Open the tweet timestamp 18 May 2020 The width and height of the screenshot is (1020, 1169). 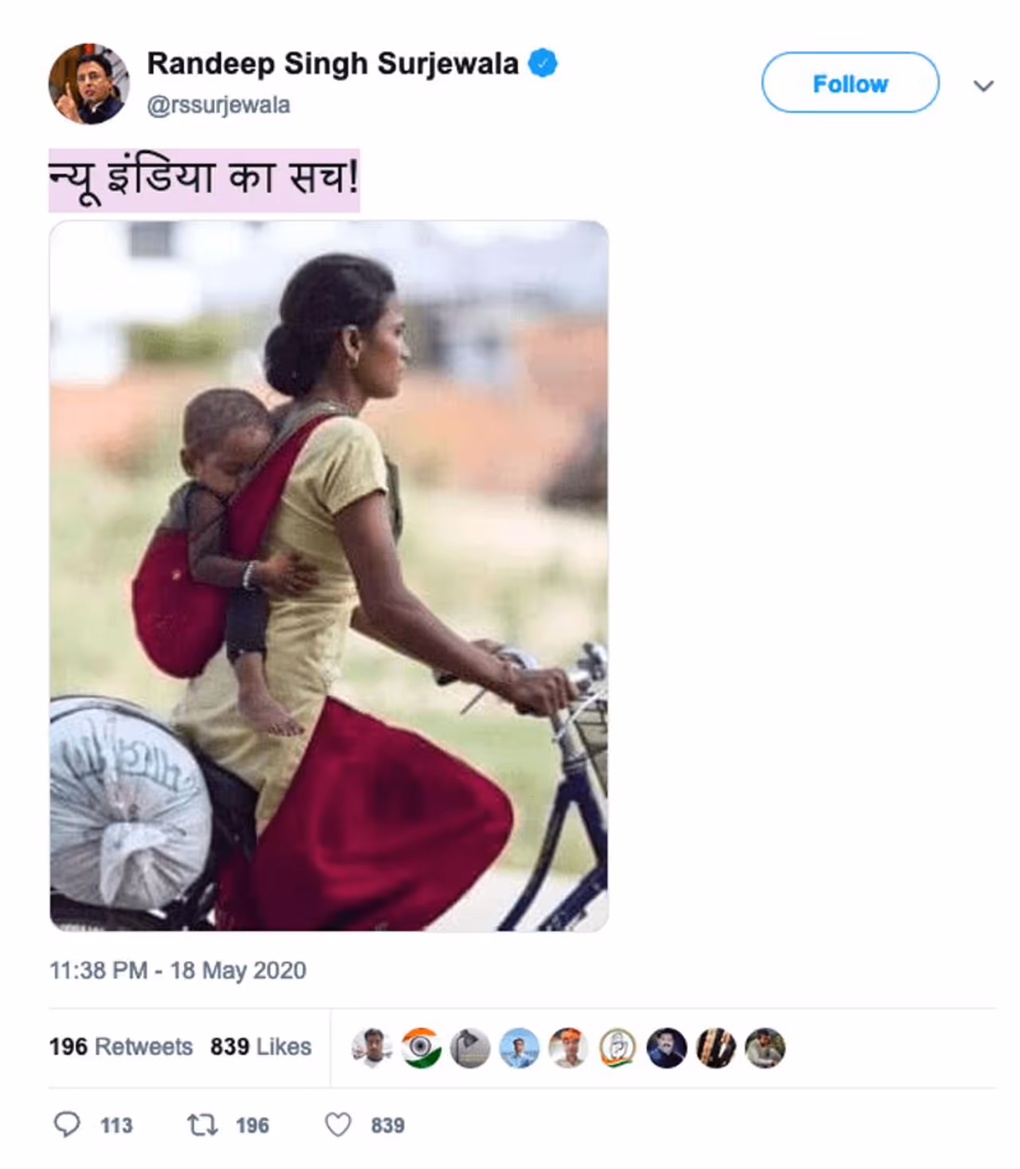(x=178, y=970)
